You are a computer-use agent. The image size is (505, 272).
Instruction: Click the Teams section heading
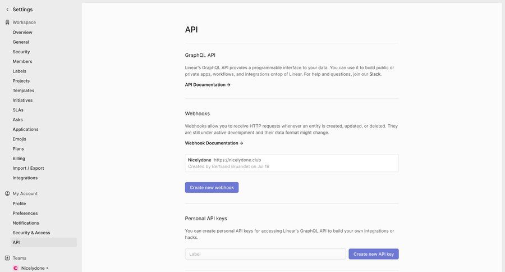point(19,258)
